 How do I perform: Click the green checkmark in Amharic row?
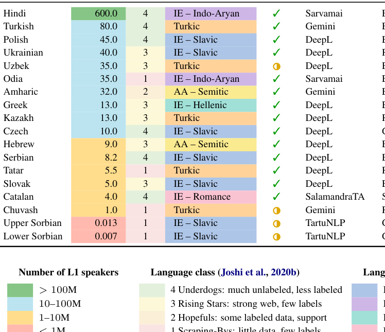pos(276,92)
